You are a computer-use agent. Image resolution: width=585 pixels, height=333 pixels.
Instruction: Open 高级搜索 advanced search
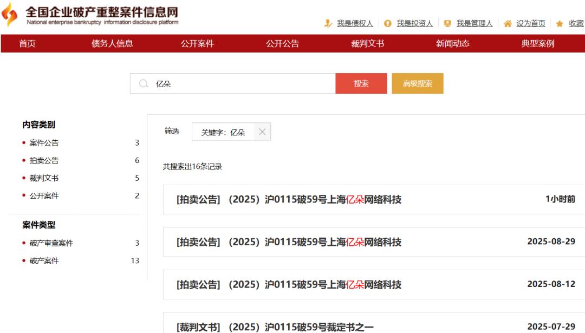(417, 84)
